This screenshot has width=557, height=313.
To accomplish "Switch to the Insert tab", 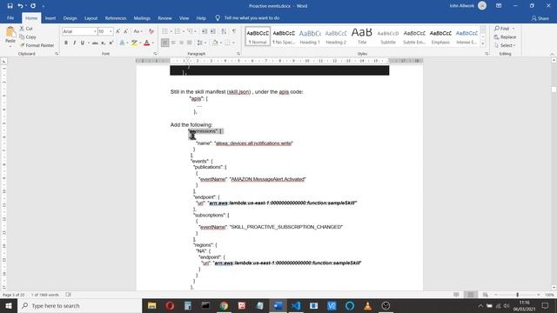I will click(x=50, y=17).
